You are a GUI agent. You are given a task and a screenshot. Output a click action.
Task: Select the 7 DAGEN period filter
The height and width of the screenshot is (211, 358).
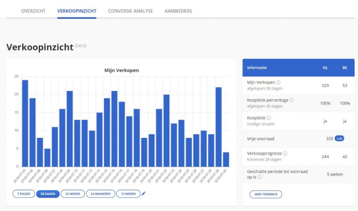pos(23,194)
